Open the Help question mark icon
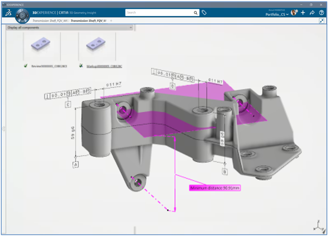The image size is (329, 236). point(321,13)
